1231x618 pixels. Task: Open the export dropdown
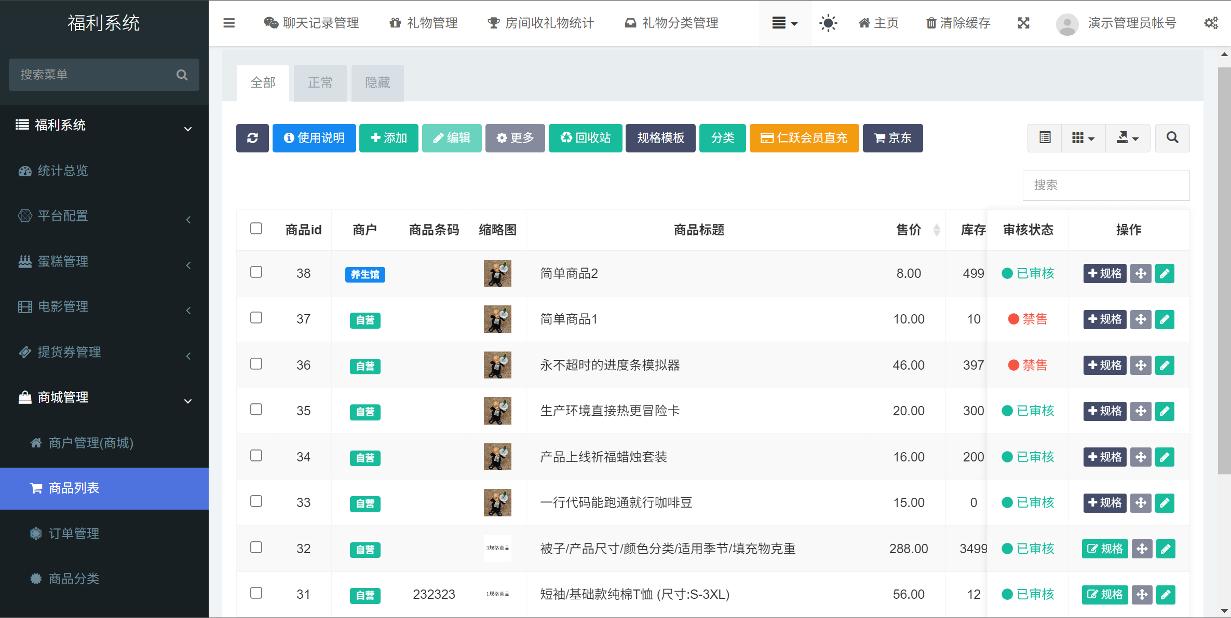(1128, 138)
